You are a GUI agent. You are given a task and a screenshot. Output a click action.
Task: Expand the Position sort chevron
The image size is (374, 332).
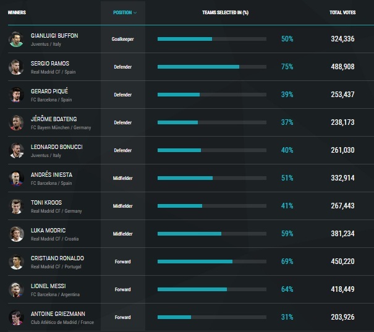pyautogui.click(x=135, y=12)
